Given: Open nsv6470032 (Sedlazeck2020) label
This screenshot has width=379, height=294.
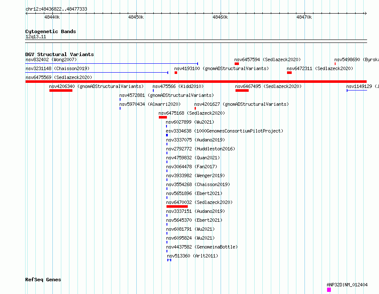Looking at the screenshot, I should click(x=199, y=202).
